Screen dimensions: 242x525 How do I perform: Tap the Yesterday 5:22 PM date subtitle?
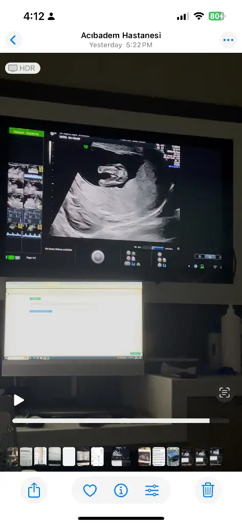[x=121, y=45]
